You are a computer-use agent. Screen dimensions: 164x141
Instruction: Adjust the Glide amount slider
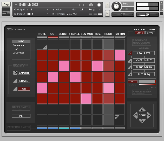tap(147, 82)
